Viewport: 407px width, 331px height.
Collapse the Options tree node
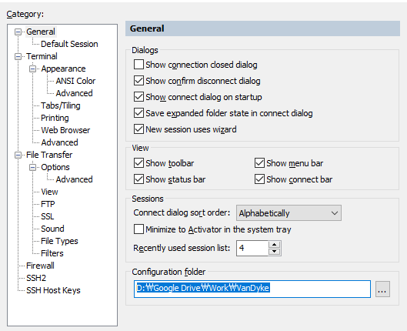[x=33, y=168]
